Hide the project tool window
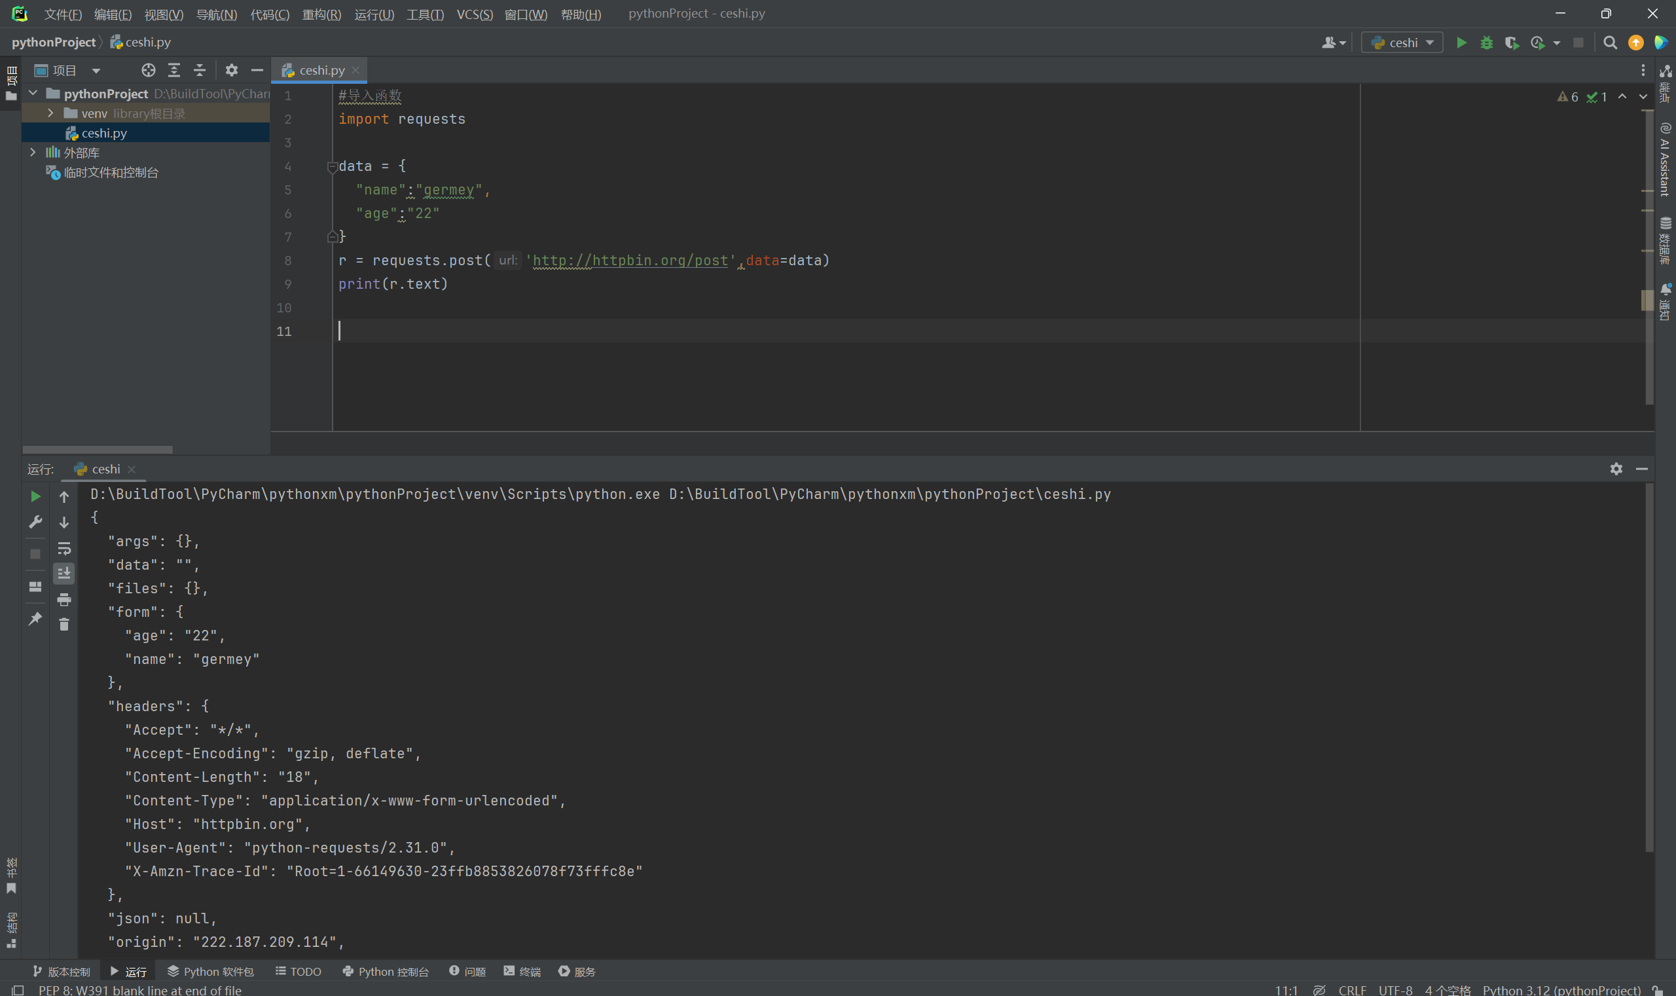Viewport: 1676px width, 996px height. pyautogui.click(x=257, y=71)
